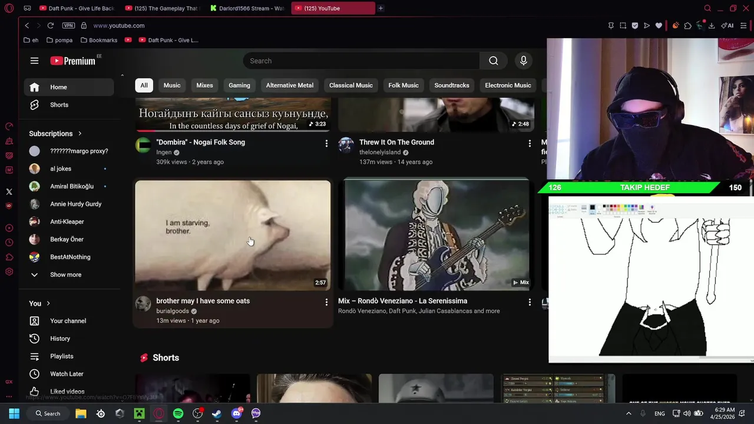Open the pinboards pin icon

tap(611, 25)
